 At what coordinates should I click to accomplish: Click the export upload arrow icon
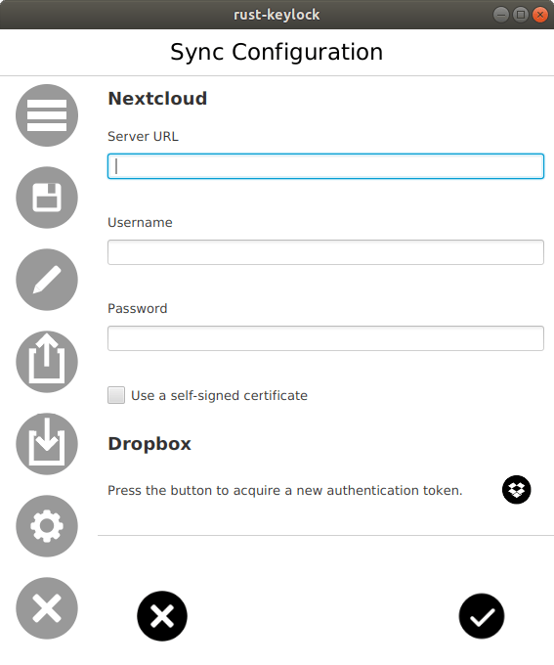(47, 362)
